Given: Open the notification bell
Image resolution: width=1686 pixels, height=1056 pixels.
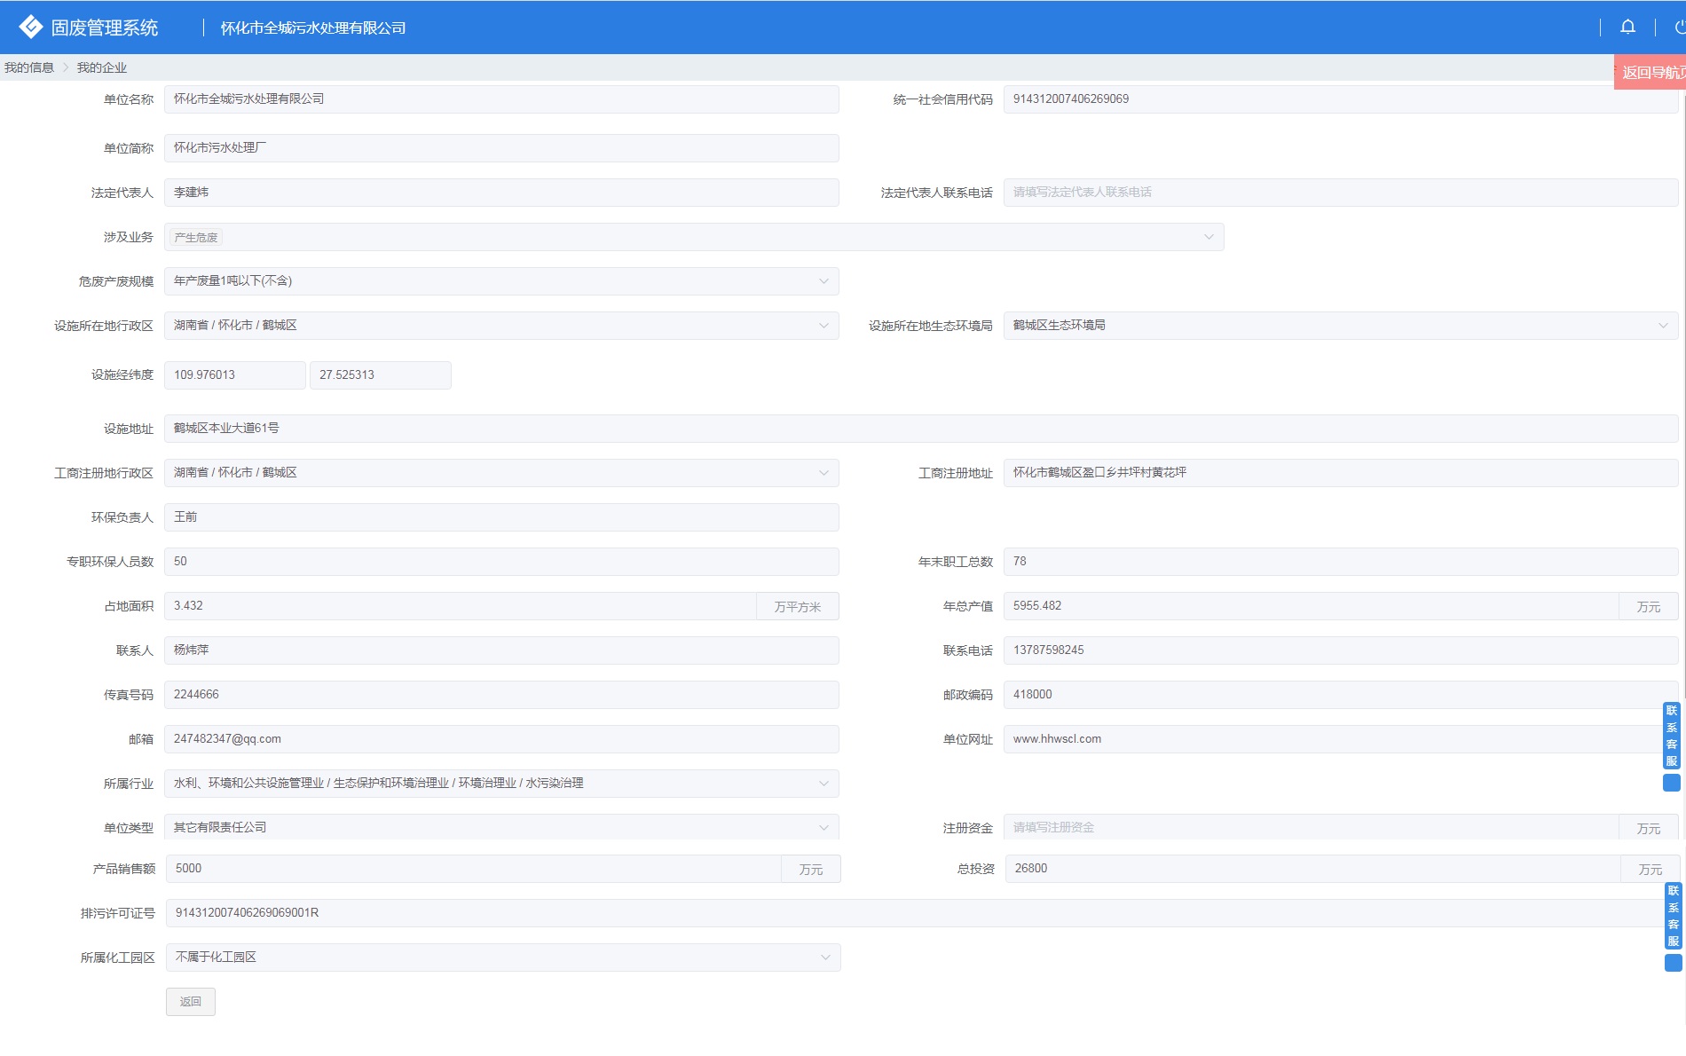Looking at the screenshot, I should [1627, 28].
